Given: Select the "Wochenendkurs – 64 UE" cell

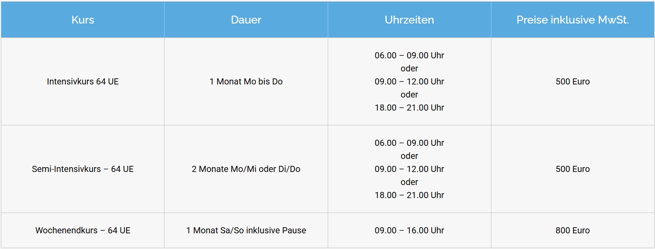Looking at the screenshot, I should click(82, 230).
